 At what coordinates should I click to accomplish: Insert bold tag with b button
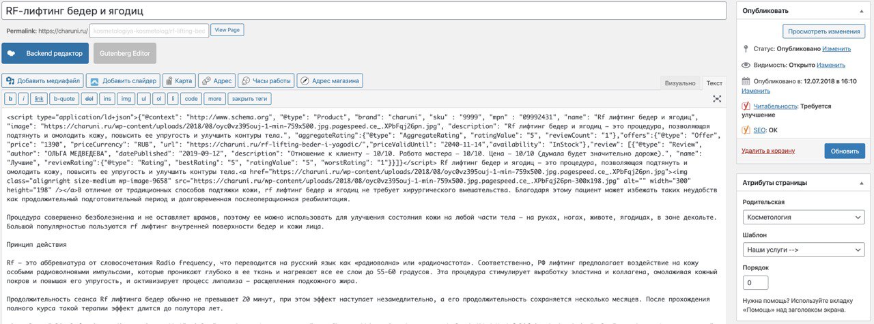pos(10,99)
